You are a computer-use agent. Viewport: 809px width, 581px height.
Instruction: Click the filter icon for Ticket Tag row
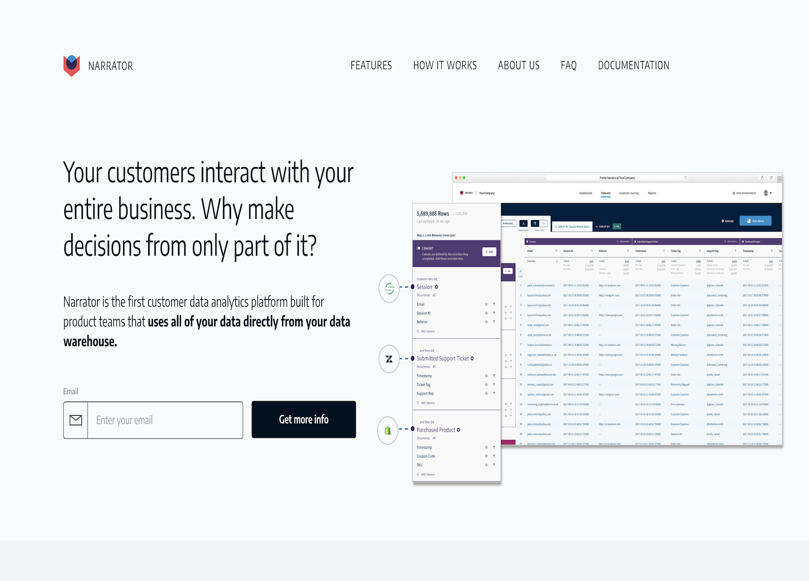pyautogui.click(x=494, y=384)
